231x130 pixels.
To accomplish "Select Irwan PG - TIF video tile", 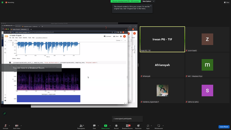I will coord(162,39).
